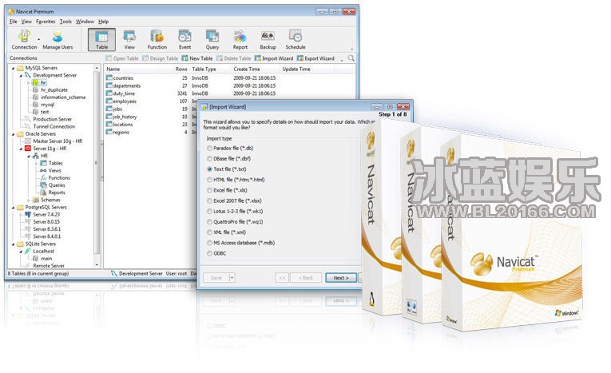Select Tables node under HR schema
611x373 pixels.
click(51, 163)
